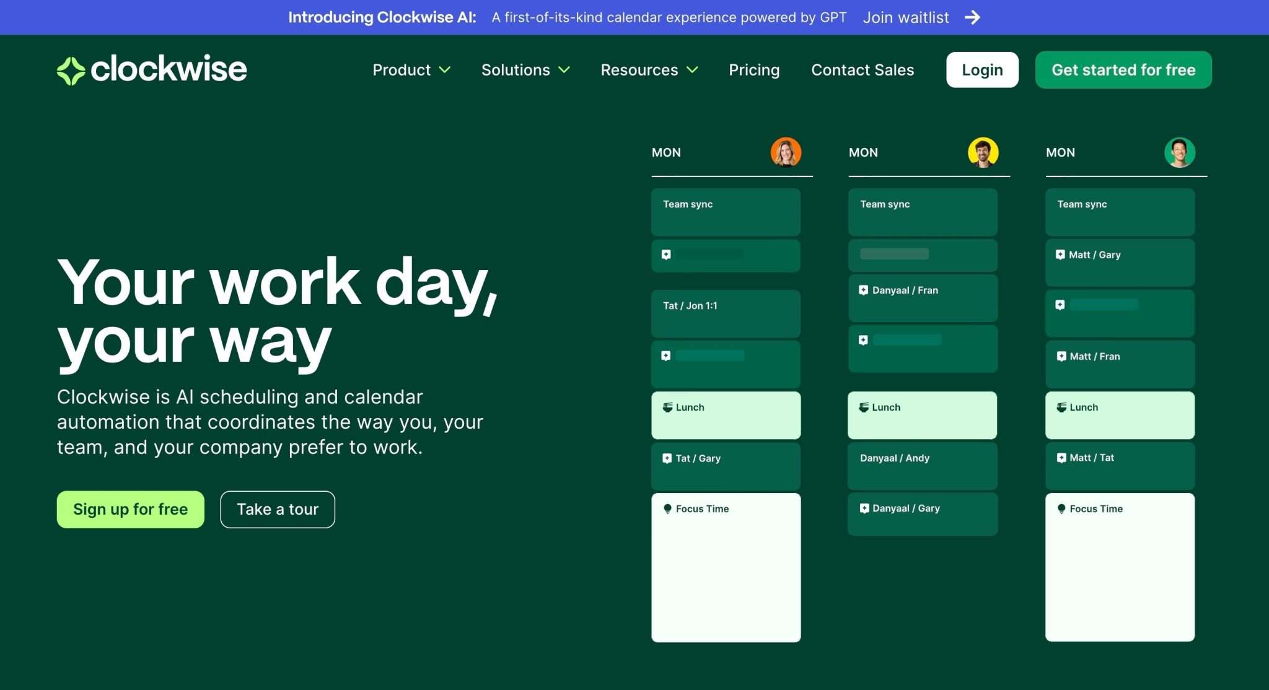
Task: Click the sparkle icon beside Danyaal / Fran
Action: [x=863, y=290]
